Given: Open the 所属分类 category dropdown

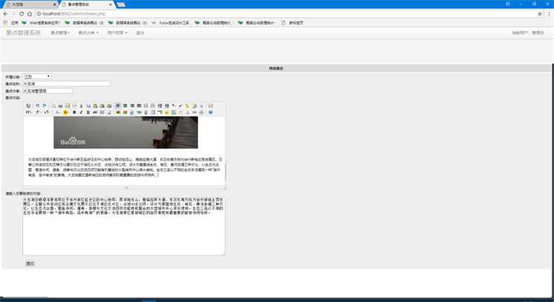Looking at the screenshot, I should [37, 76].
